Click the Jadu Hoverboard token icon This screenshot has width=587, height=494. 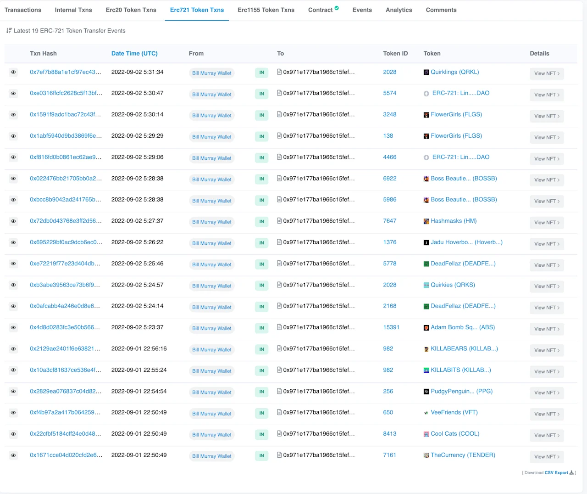(x=426, y=242)
